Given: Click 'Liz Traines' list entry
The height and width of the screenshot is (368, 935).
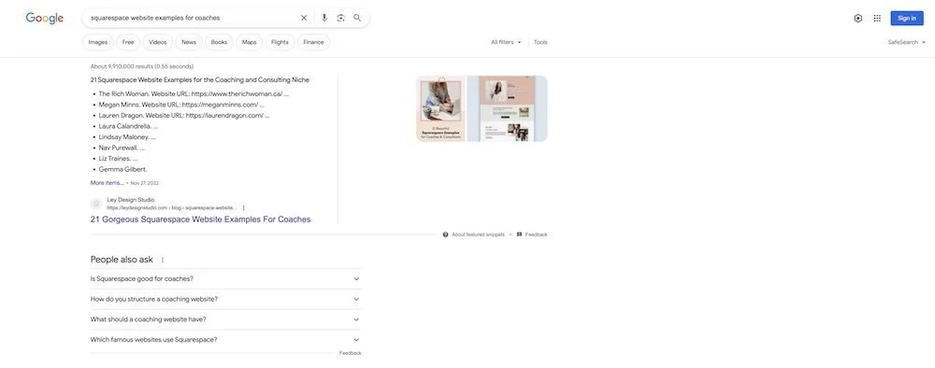Looking at the screenshot, I should pyautogui.click(x=118, y=159).
